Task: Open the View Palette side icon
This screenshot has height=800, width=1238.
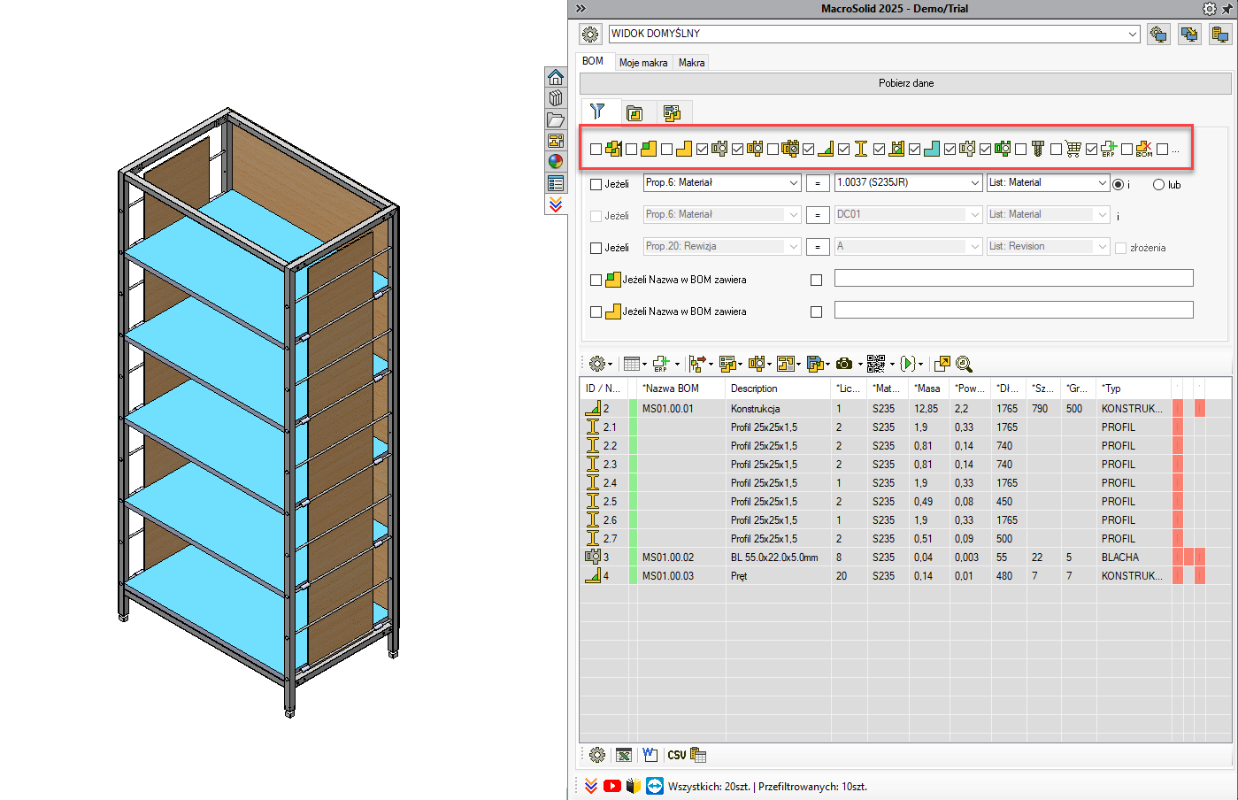Action: 556,141
